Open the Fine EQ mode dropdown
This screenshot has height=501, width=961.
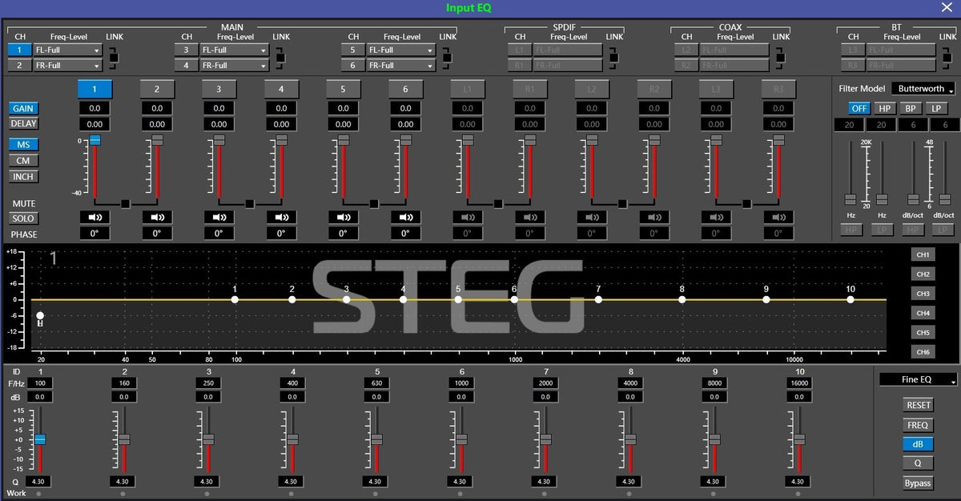click(x=918, y=380)
